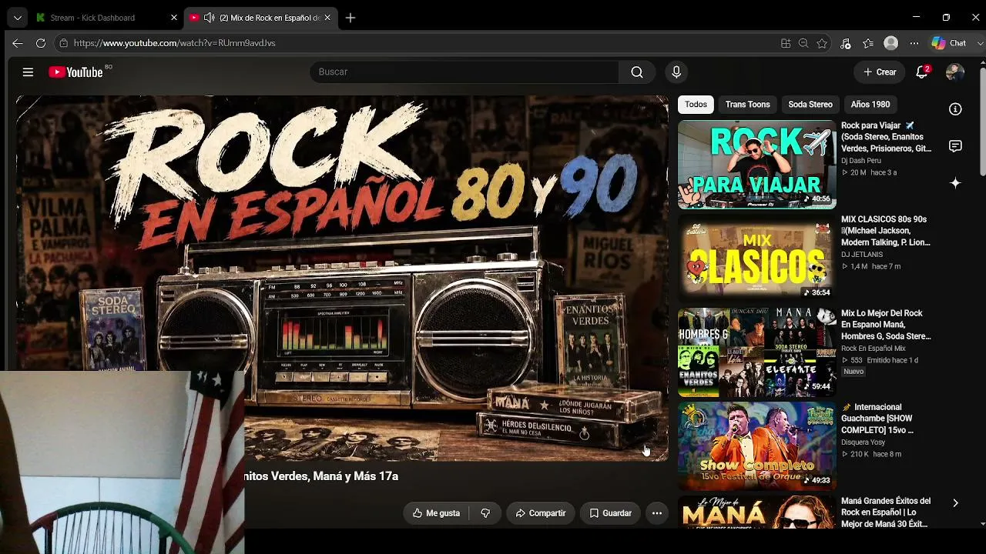Like the video with Me gusta

pyautogui.click(x=437, y=513)
